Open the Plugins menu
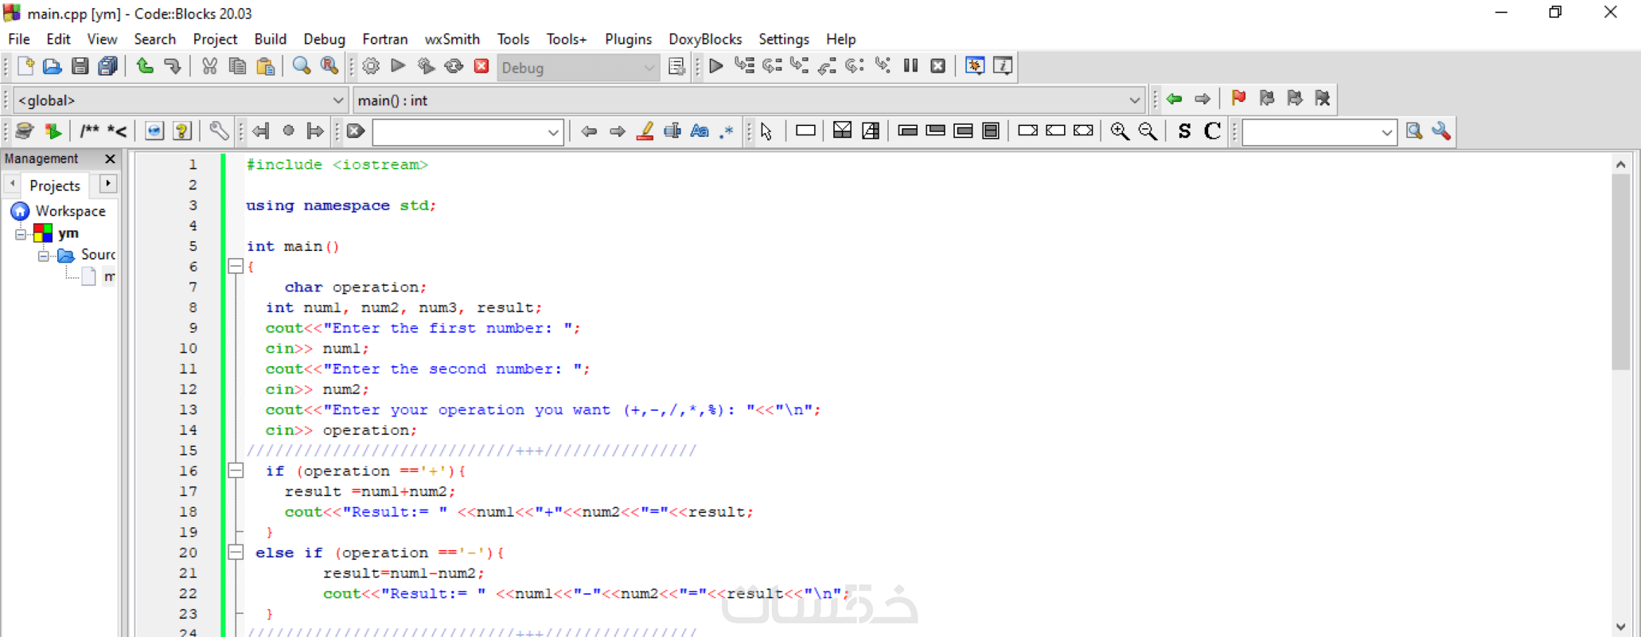 (628, 39)
